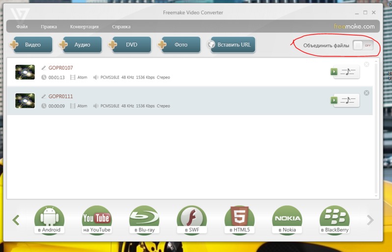Remove GOPR0107 from the list

point(366,64)
